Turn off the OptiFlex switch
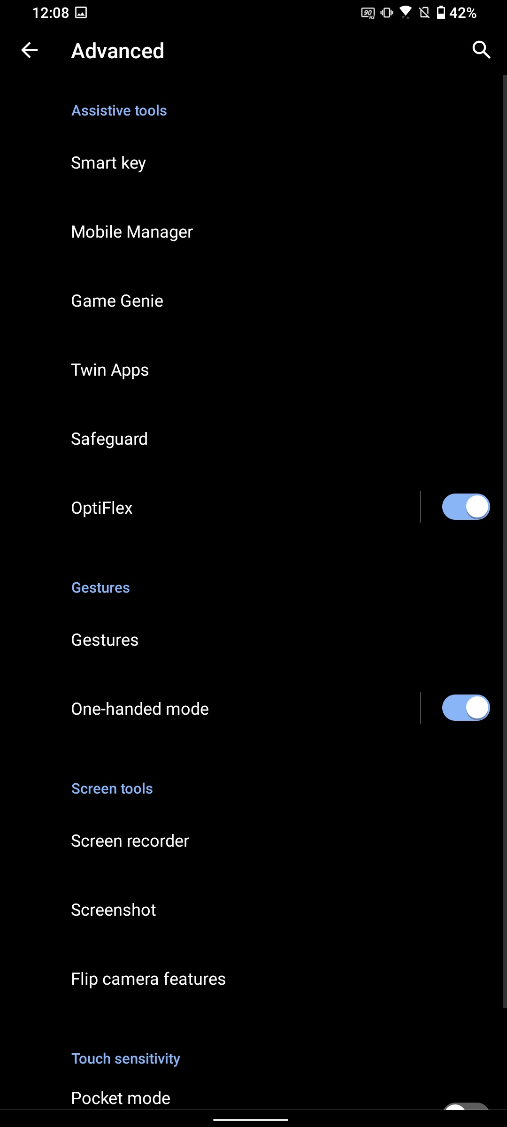This screenshot has width=507, height=1127. coord(466,507)
